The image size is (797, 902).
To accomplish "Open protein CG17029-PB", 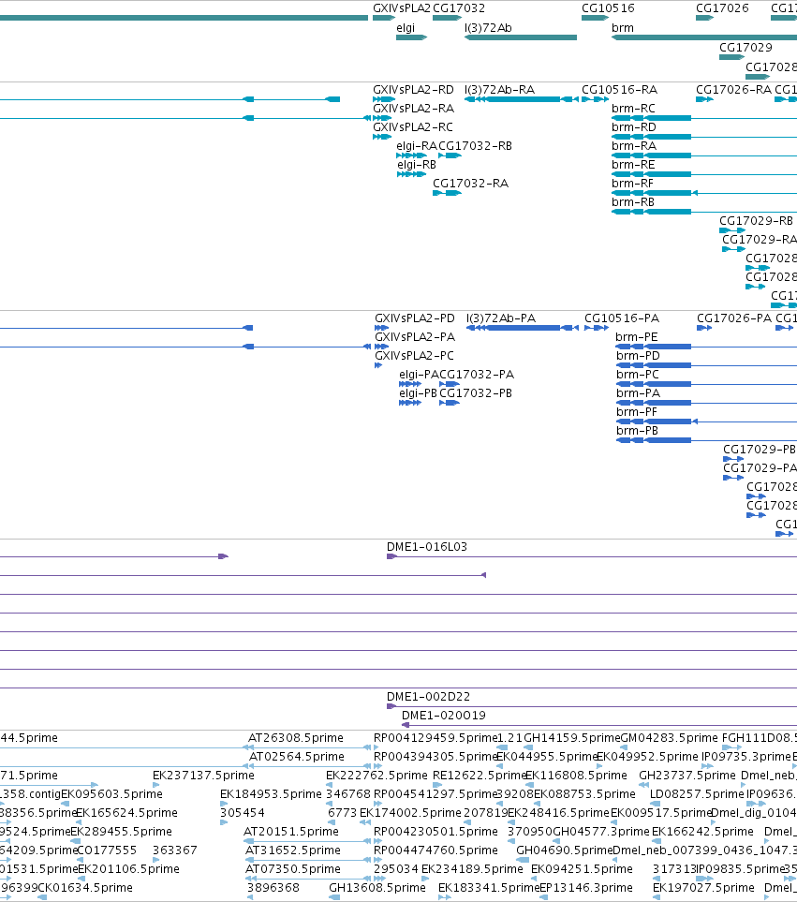I will click(759, 450).
